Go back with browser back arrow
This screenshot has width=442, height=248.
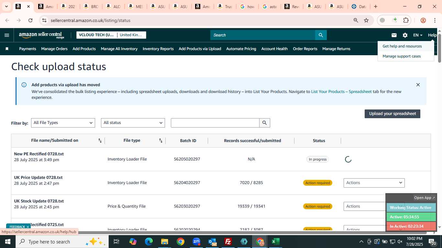(7, 20)
